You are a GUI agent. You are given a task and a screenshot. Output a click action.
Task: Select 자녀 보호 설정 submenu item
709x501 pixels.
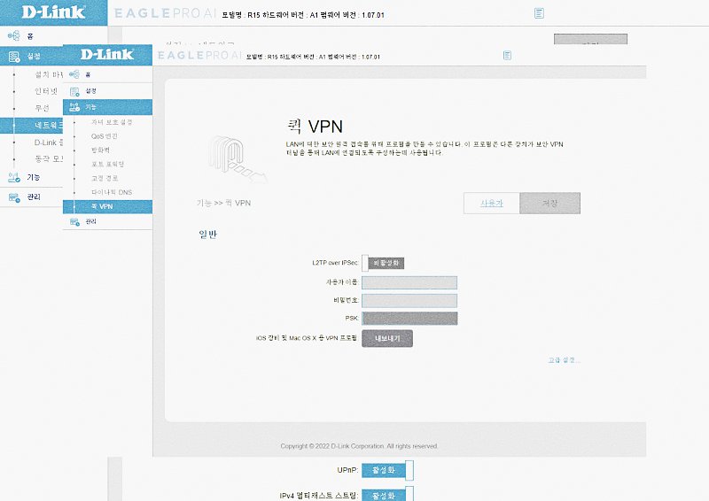pos(112,122)
